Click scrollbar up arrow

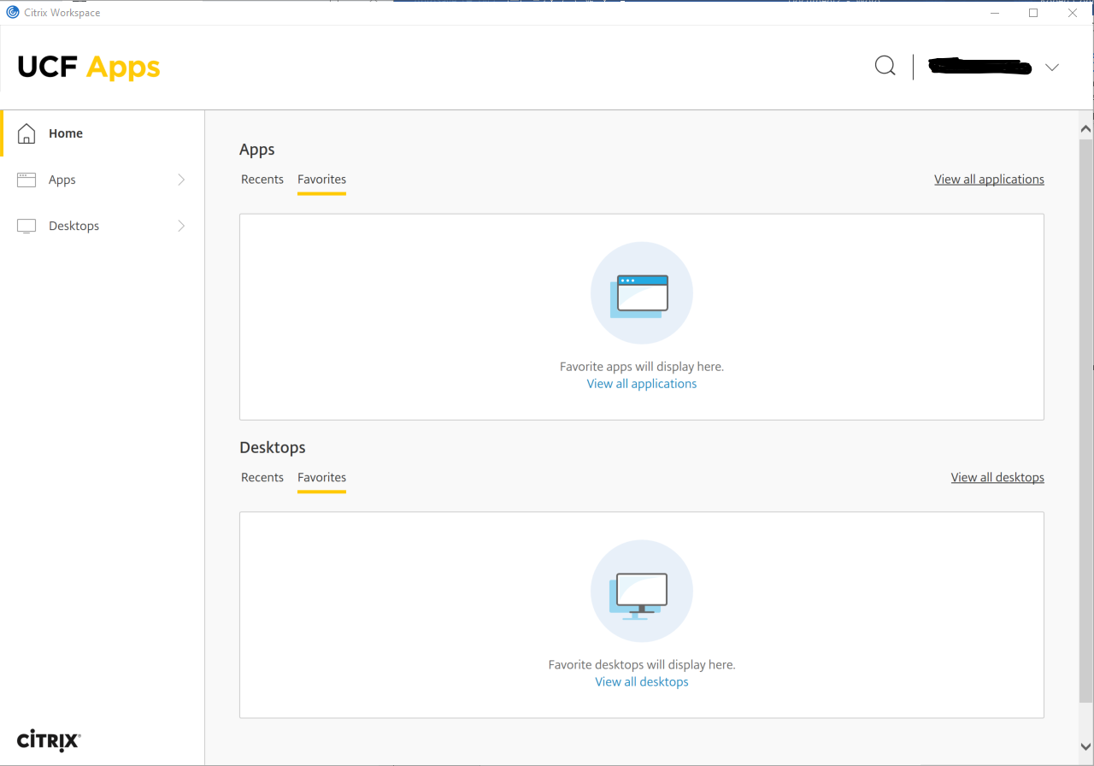(1085, 130)
